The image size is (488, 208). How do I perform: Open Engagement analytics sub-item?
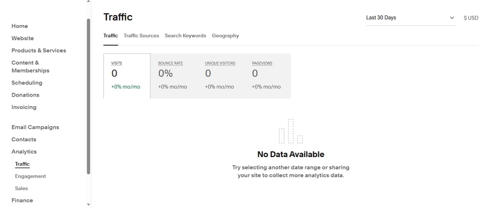point(30,176)
